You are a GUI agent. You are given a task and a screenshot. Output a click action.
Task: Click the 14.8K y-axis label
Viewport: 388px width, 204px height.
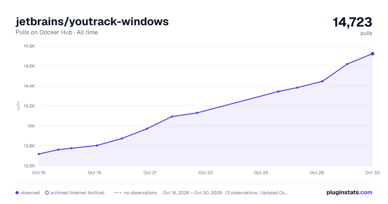coord(29,46)
